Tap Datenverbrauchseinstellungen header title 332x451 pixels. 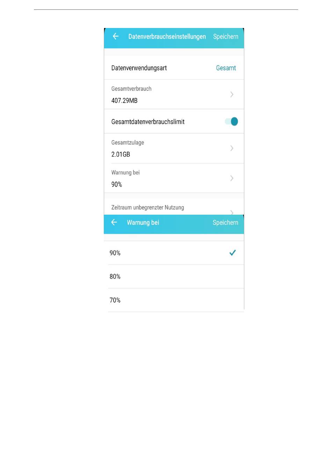pos(167,36)
